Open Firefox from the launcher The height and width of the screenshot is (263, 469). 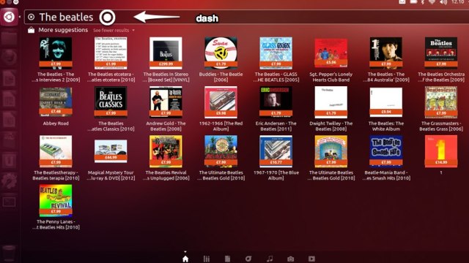click(x=9, y=57)
